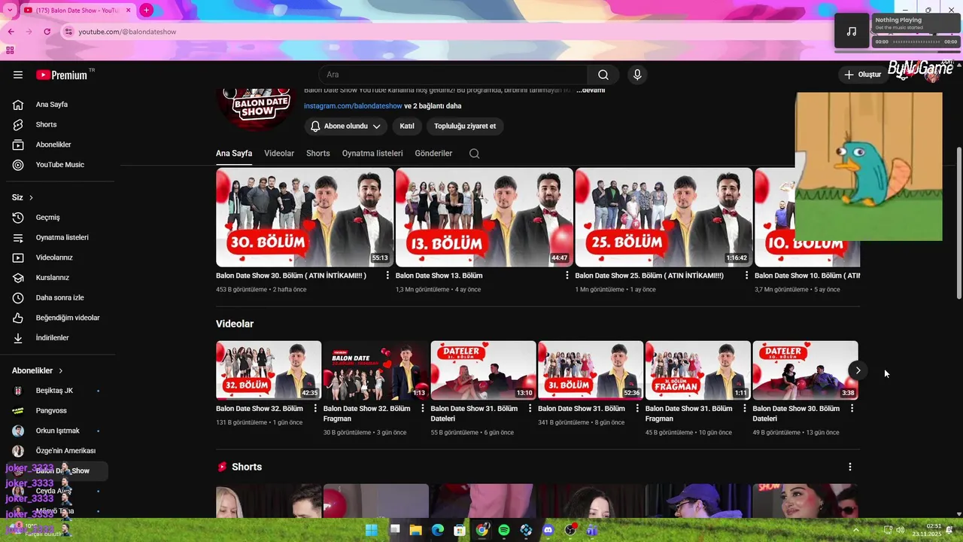This screenshot has height=542, width=963.
Task: Click the youtube.com/@balondateshow address bar
Action: tap(127, 32)
